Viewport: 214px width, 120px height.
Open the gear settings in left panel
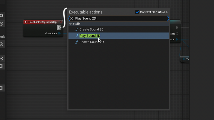[x=1, y=15]
